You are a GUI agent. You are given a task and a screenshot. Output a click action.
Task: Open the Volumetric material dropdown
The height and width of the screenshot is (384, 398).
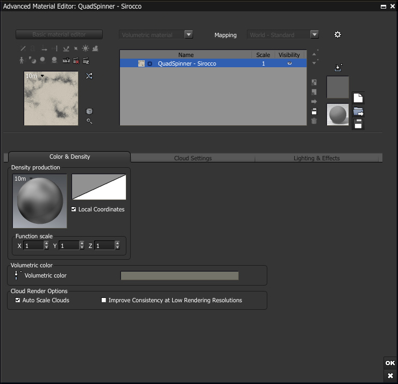tap(188, 34)
